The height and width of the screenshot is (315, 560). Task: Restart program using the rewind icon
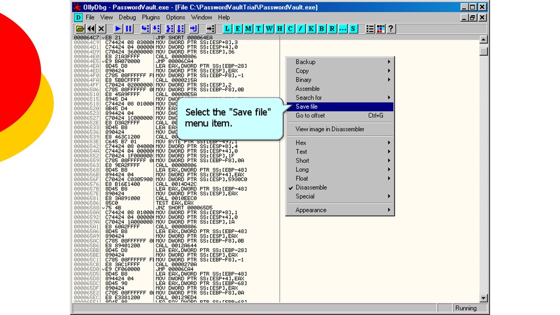click(91, 29)
